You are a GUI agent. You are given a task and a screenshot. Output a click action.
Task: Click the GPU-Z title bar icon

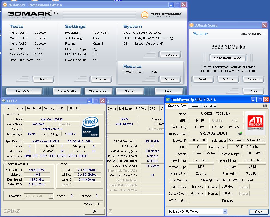pos(167,99)
